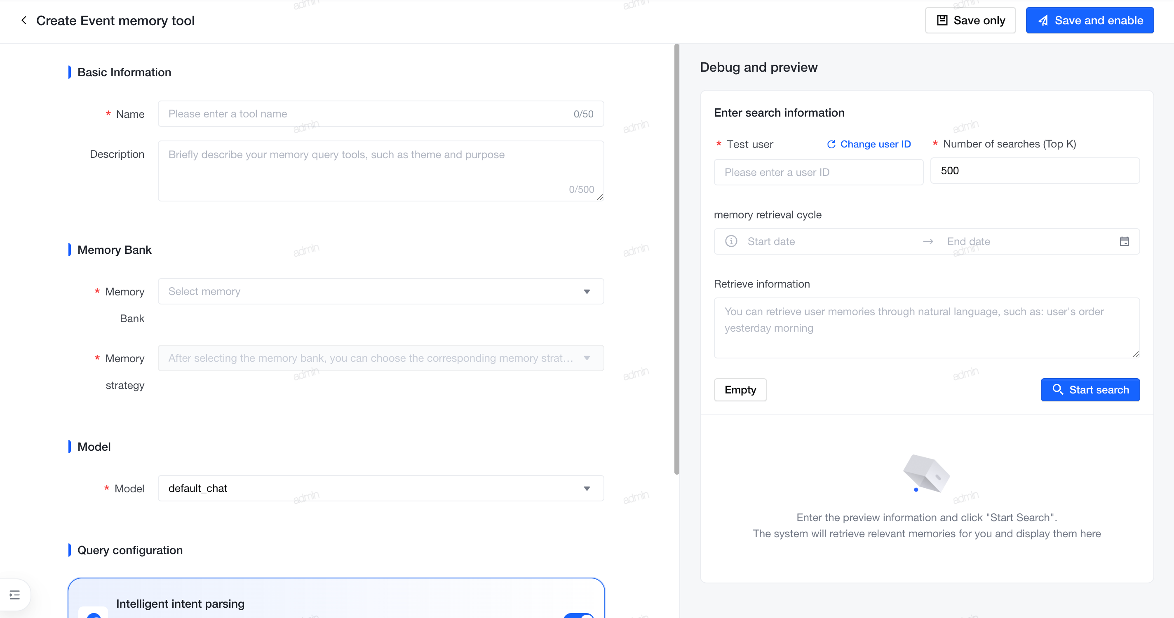Click the empty box illustration in preview area
The width and height of the screenshot is (1174, 618).
point(926,474)
